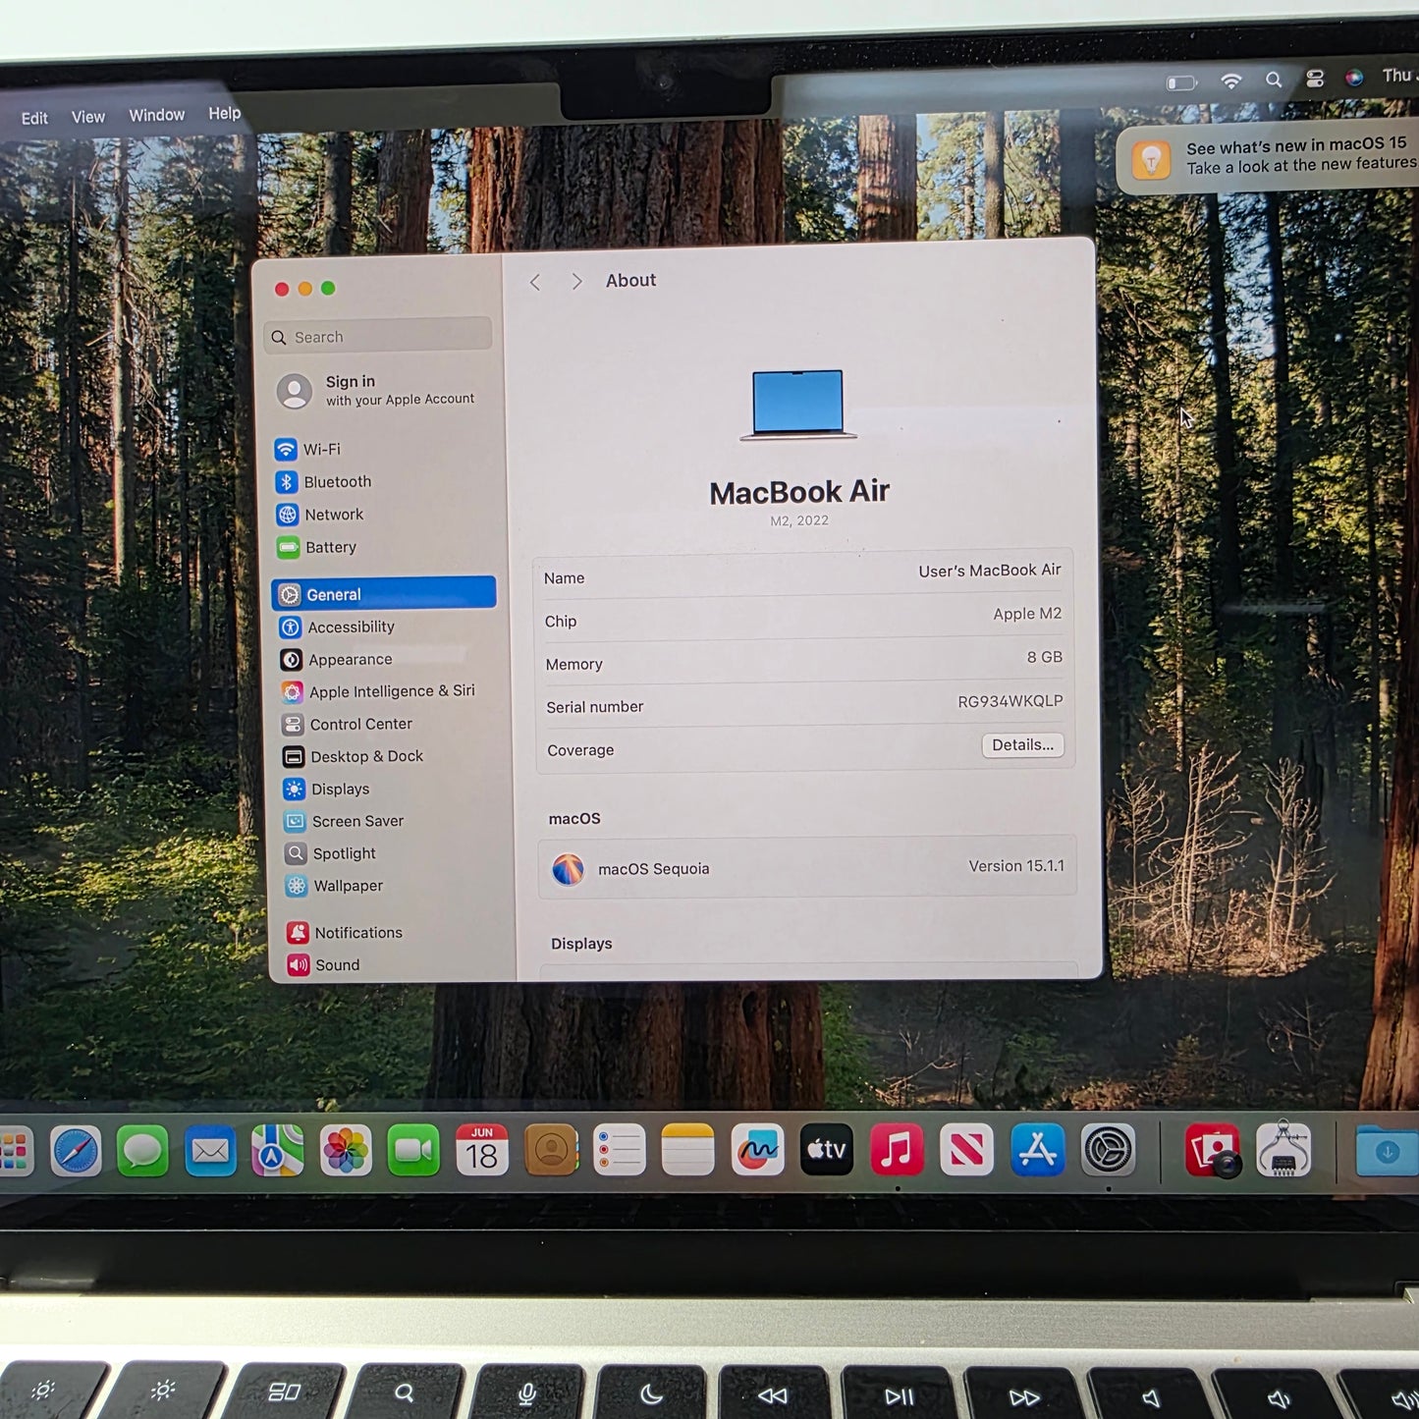
Task: Open Music from the Dock
Action: coord(897,1150)
